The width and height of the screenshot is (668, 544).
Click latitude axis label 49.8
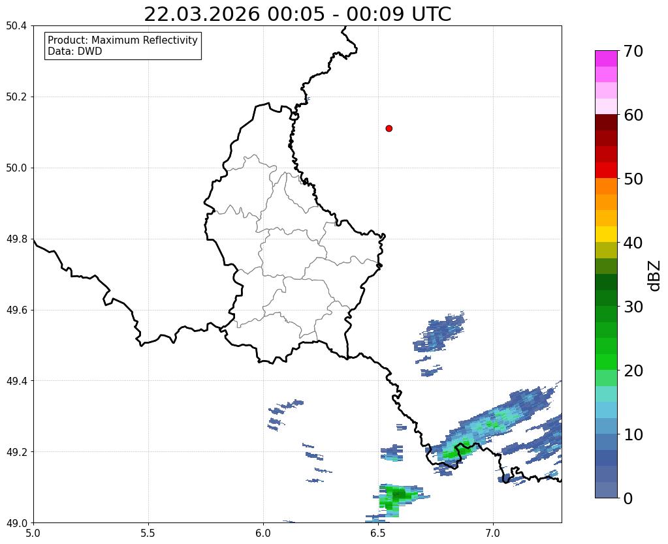(x=16, y=239)
